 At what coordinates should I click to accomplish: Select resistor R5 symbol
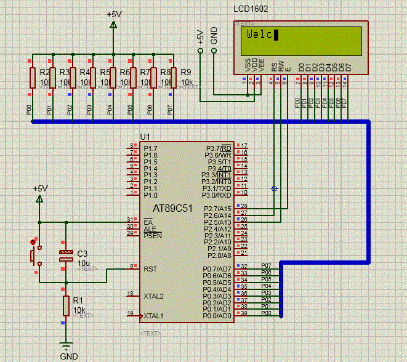point(93,78)
